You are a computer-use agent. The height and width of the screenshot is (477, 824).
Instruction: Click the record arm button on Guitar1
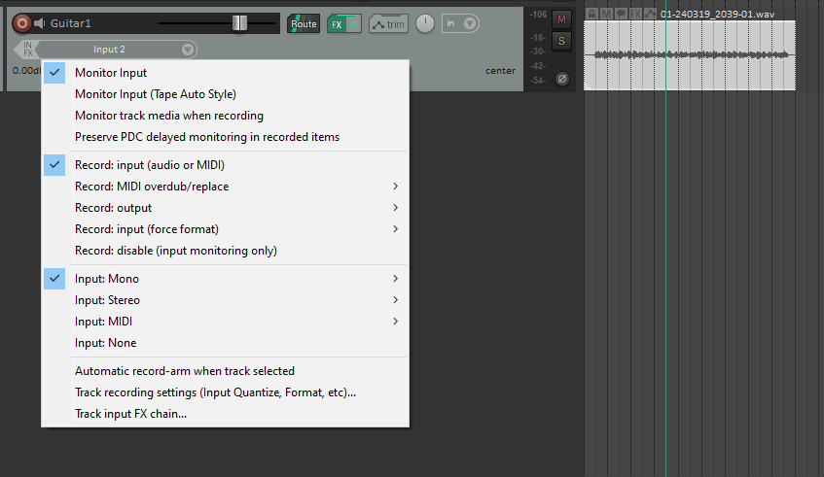coord(21,22)
